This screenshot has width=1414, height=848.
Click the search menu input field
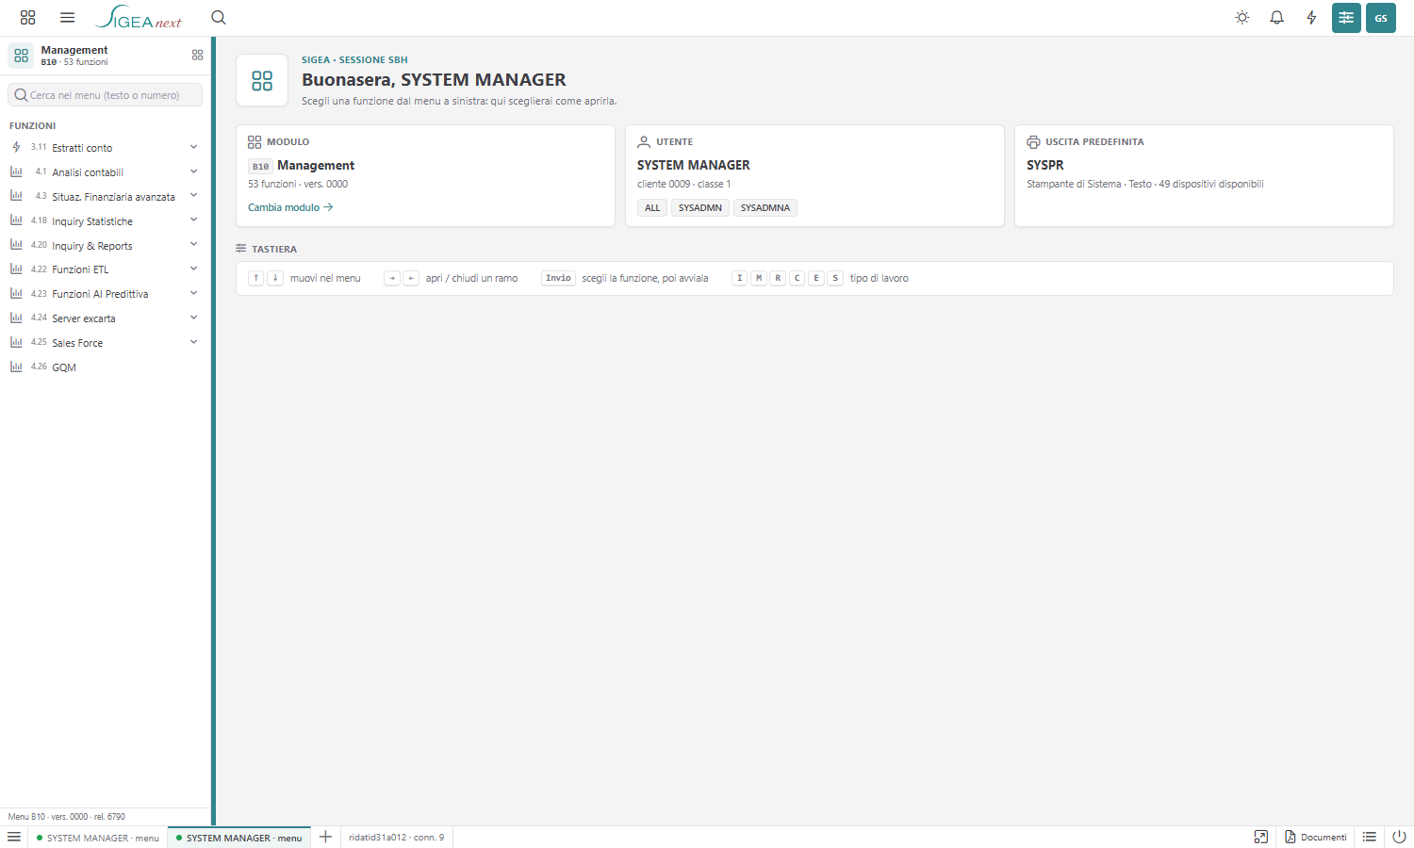point(106,95)
